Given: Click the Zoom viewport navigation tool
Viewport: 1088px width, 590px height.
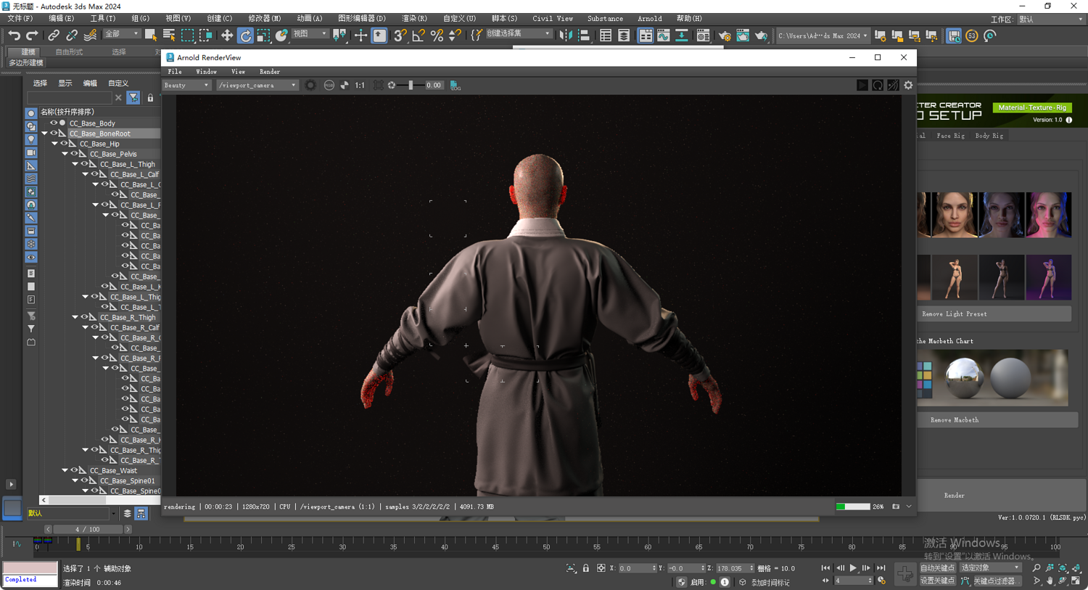Looking at the screenshot, I should (x=1037, y=568).
